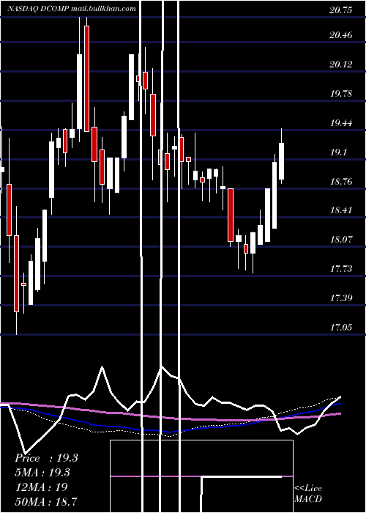The width and height of the screenshot is (366, 513).
Task: Click the 20.12 price axis label
Action: (341, 64)
